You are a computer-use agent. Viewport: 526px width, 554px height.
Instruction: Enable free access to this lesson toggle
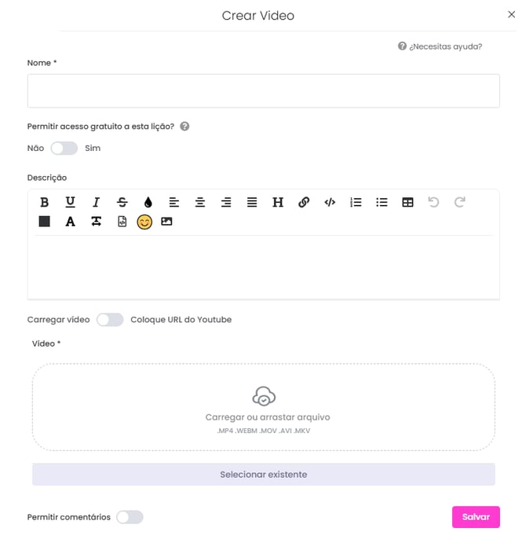click(64, 148)
